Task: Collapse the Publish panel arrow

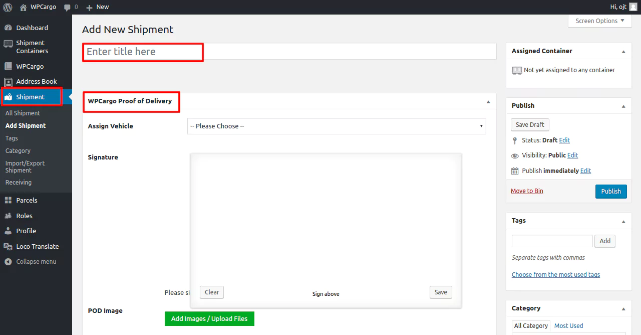Action: click(623, 106)
